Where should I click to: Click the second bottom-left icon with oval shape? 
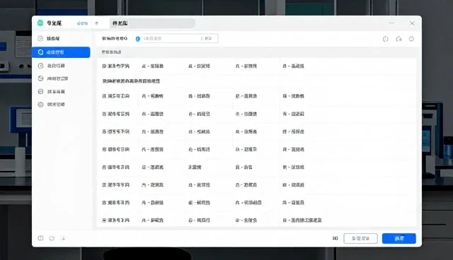click(52, 238)
